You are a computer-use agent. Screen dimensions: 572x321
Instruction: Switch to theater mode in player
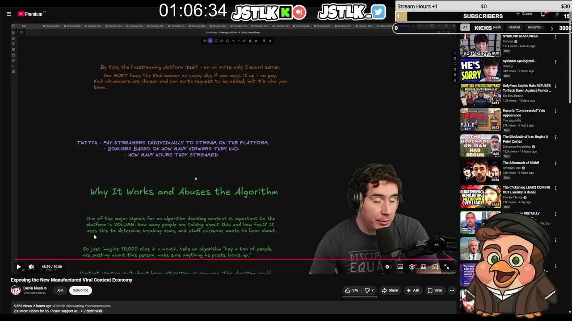pyautogui.click(x=424, y=267)
